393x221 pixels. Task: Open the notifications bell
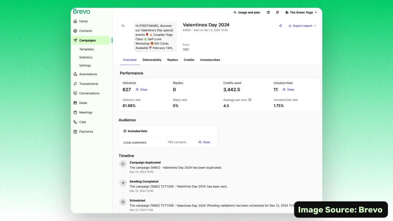(277, 12)
